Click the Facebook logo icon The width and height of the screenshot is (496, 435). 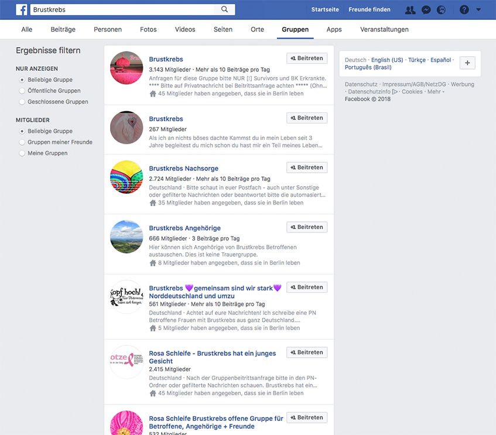tap(22, 9)
